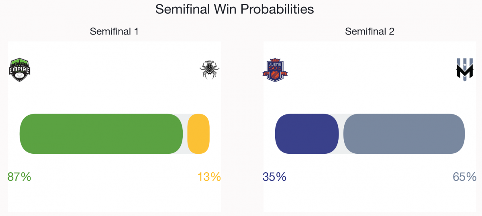
Task: Click the yellow 13% probability bar
Action: click(198, 134)
